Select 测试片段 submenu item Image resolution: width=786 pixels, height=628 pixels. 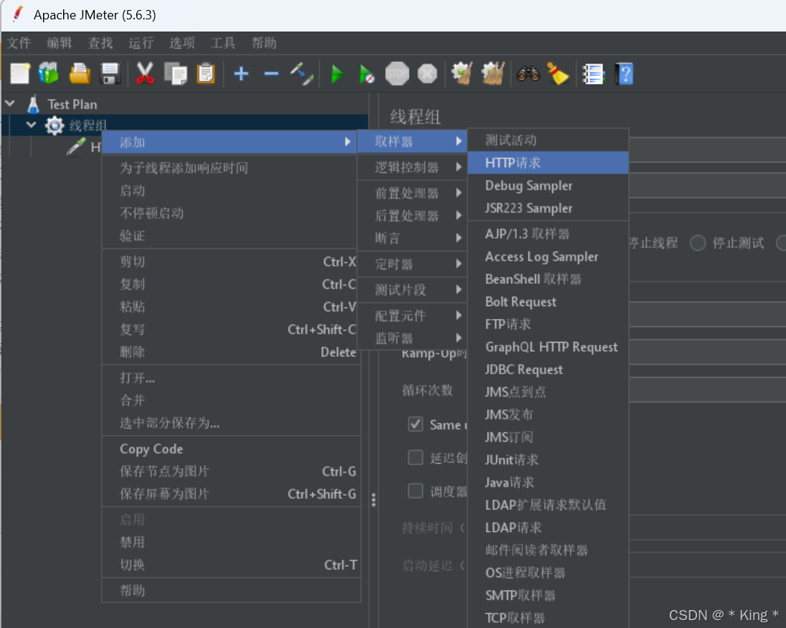click(x=412, y=290)
